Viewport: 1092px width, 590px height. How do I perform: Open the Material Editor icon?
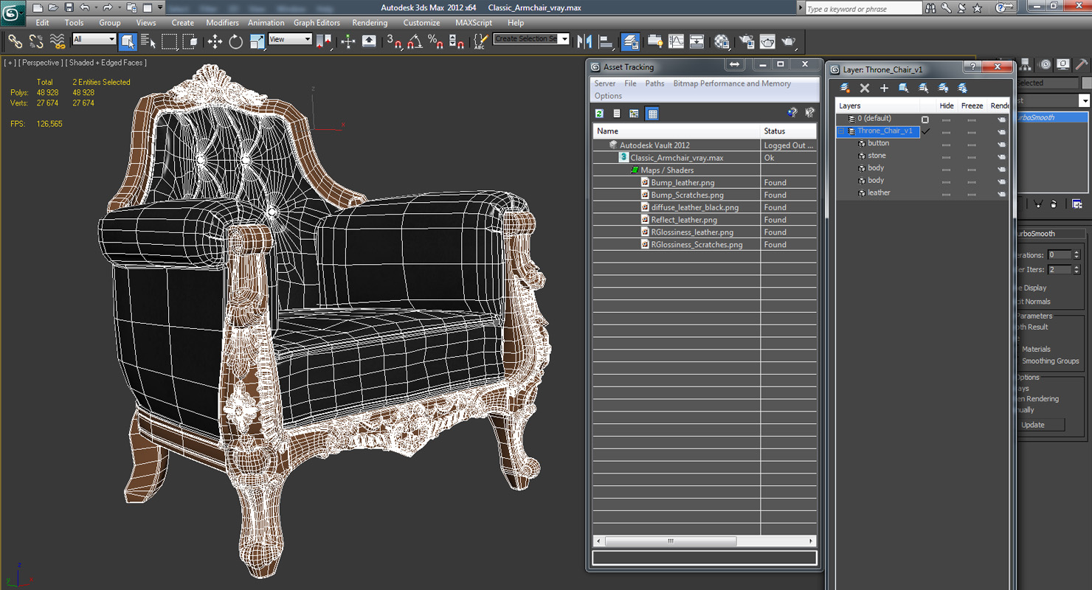(722, 41)
